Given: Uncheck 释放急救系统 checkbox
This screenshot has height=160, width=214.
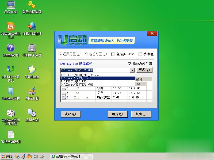Looking at the screenshot, I should click(x=129, y=64).
